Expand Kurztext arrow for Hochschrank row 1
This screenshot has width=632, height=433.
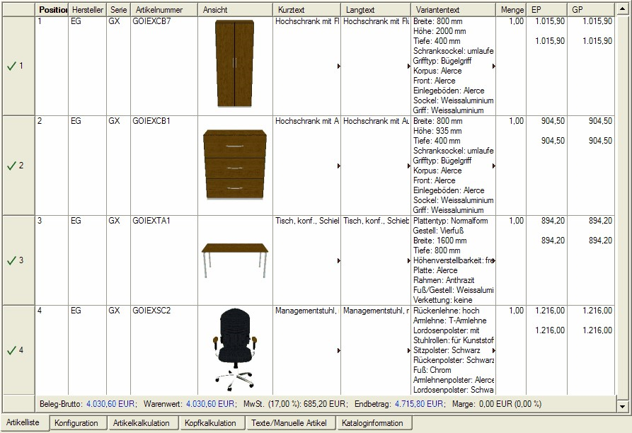point(338,67)
